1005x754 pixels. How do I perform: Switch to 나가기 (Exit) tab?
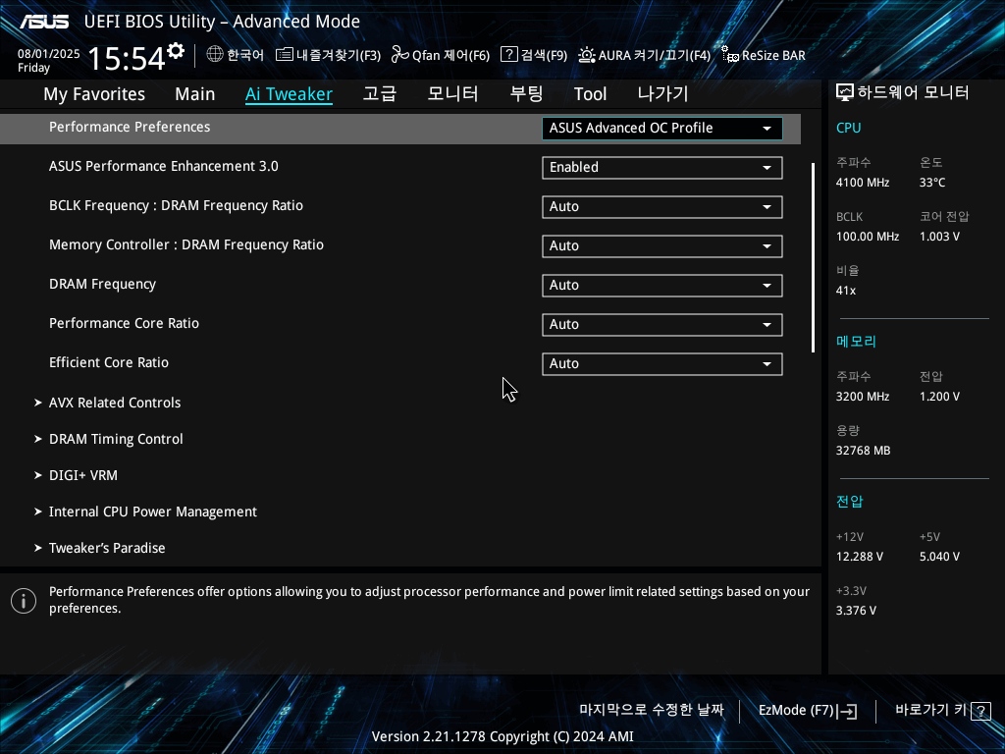pyautogui.click(x=662, y=94)
